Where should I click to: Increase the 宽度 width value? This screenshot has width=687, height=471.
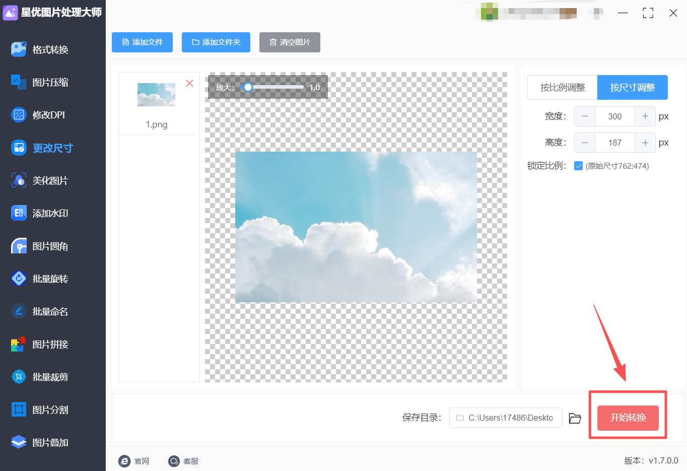pos(645,116)
